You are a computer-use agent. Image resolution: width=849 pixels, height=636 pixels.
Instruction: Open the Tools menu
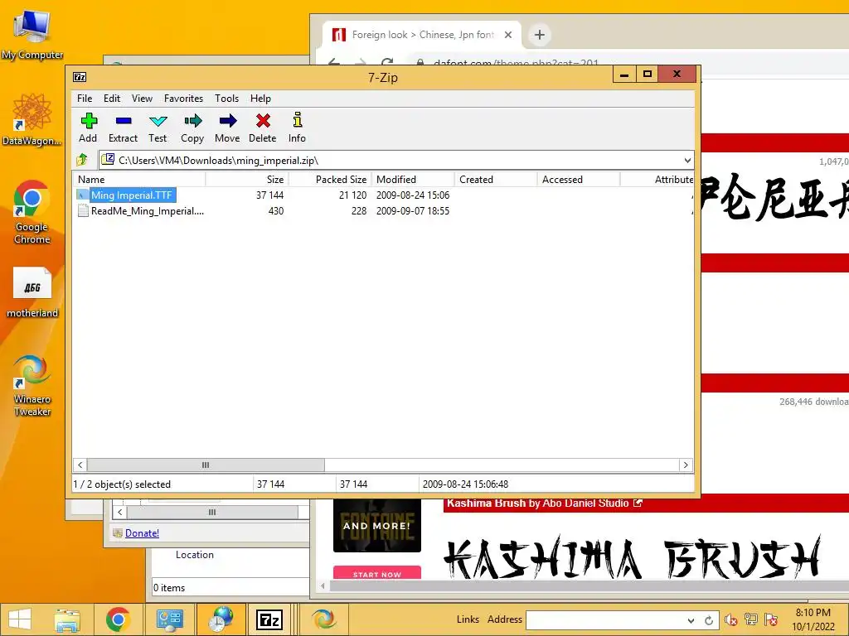point(226,99)
